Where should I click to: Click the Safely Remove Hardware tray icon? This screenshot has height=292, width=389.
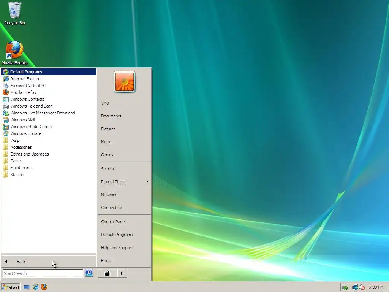(344, 287)
